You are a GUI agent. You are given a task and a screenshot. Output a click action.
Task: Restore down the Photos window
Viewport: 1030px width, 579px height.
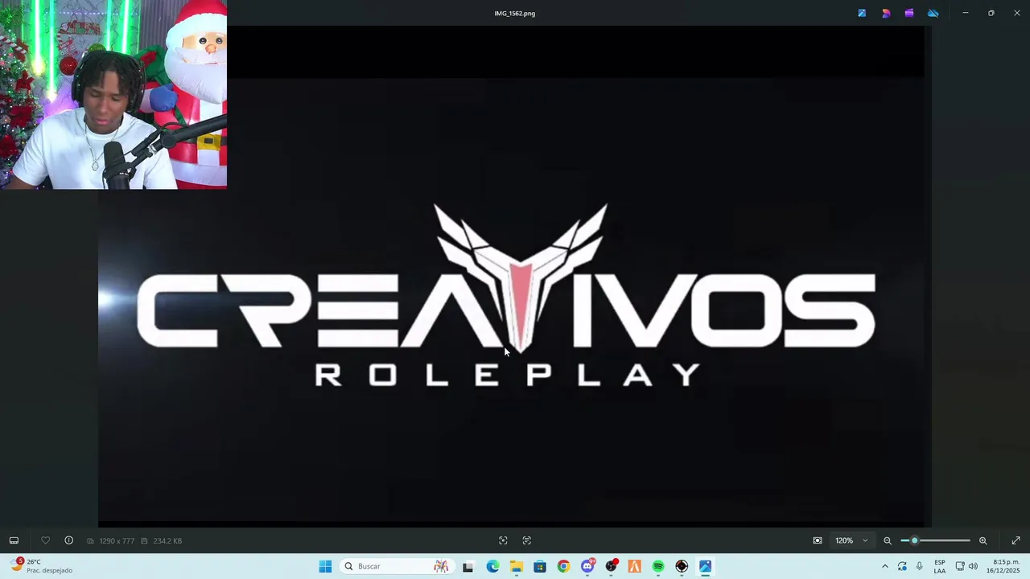coord(991,13)
